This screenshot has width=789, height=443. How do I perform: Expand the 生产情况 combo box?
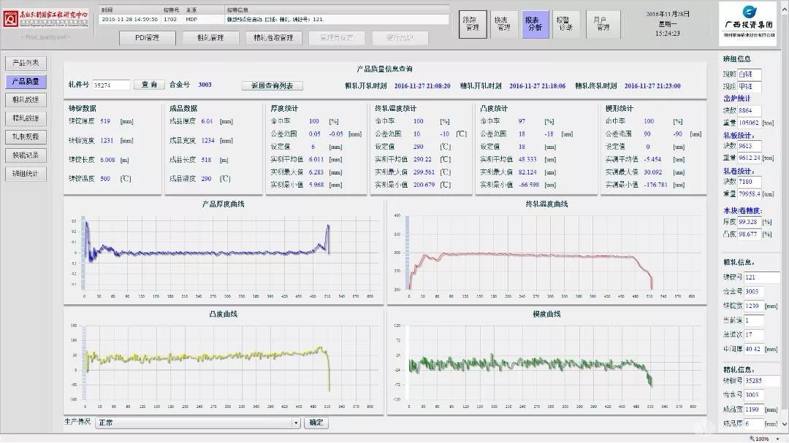coord(296,423)
